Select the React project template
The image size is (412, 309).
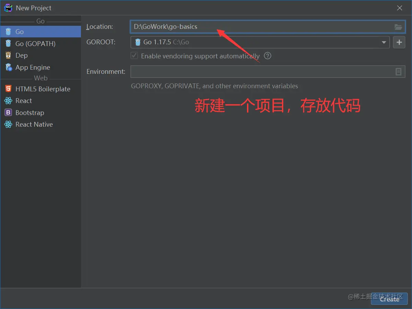[x=40, y=101]
